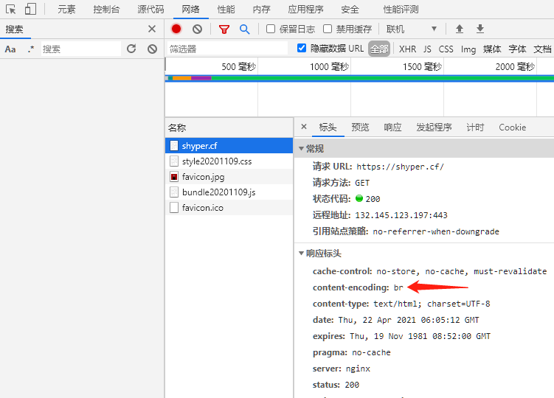This screenshot has width=554, height=398.
Task: Click the request URL https://shyper.cf/ value
Action: (x=400, y=167)
